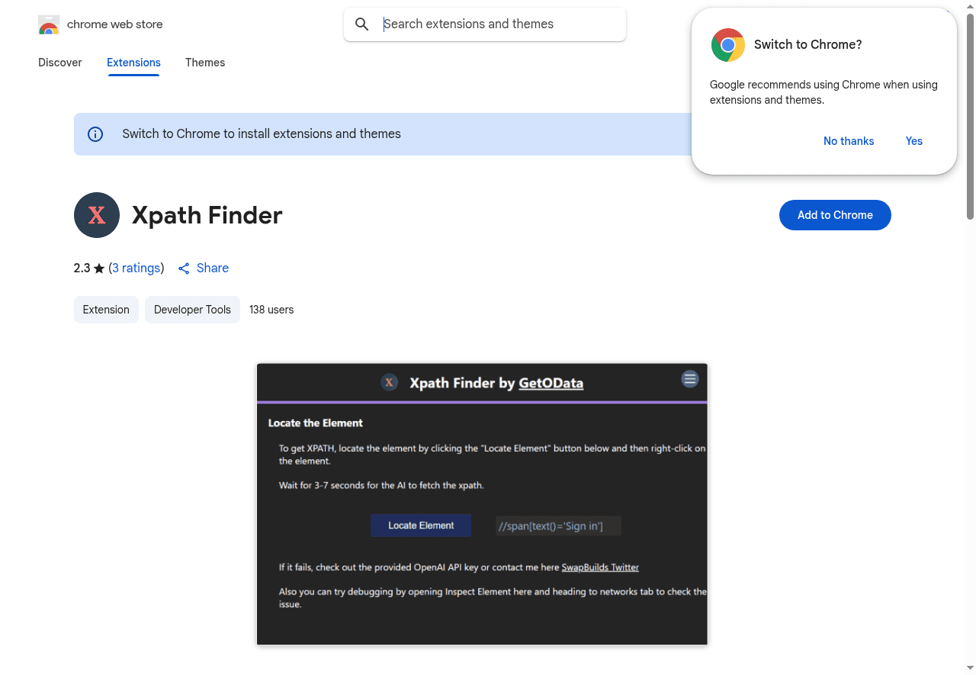Open the 3 ratings link
Image resolution: width=976 pixels, height=675 pixels.
pos(136,268)
